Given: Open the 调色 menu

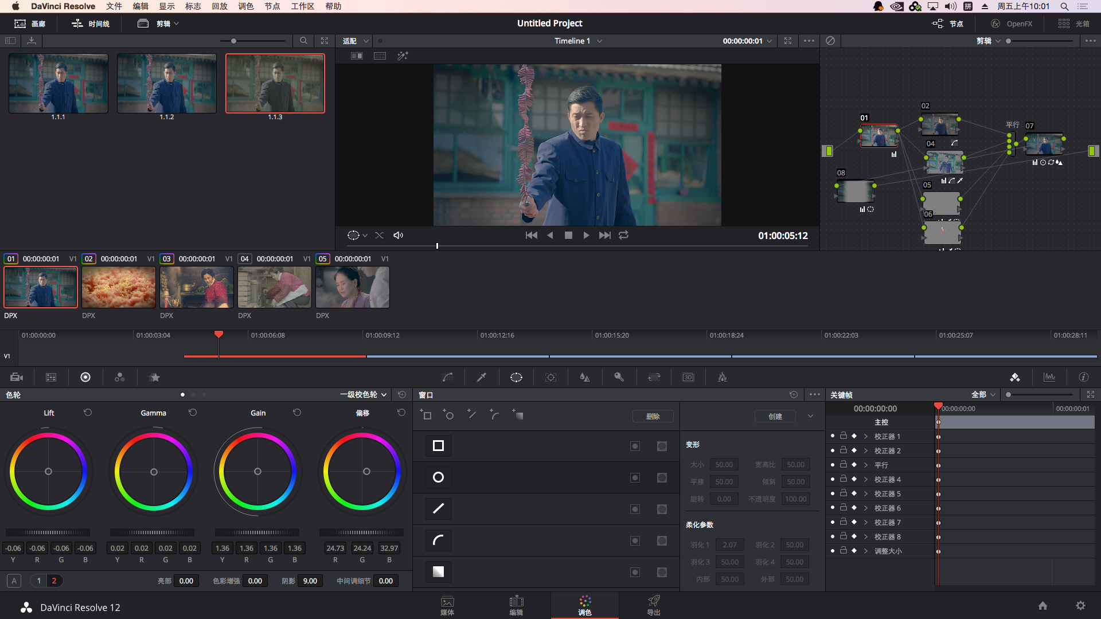Looking at the screenshot, I should tap(246, 6).
